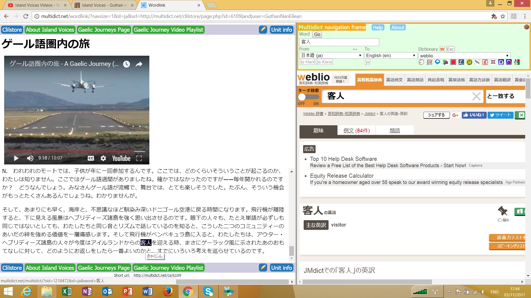Viewport: 531px width, 298px height.
Task: Click the pencil edit icon in top toolbar
Action: pyautogui.click(x=263, y=30)
